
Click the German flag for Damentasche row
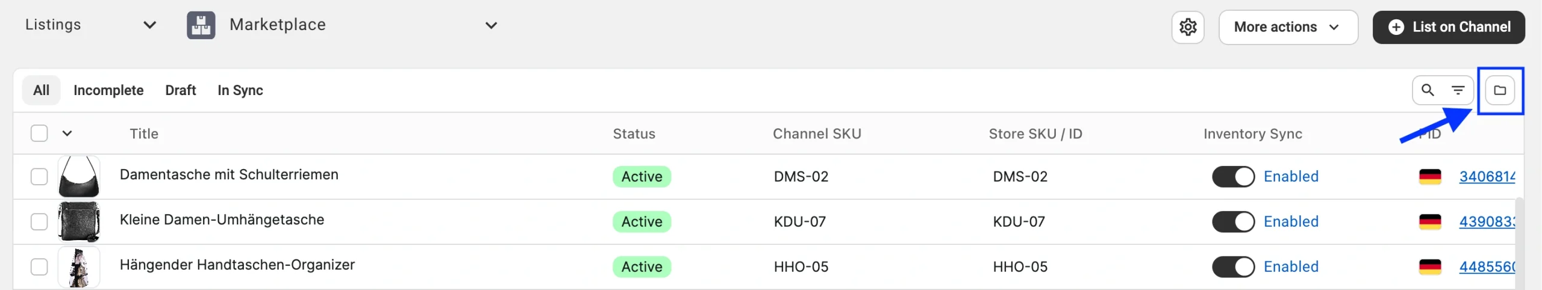coord(1430,177)
